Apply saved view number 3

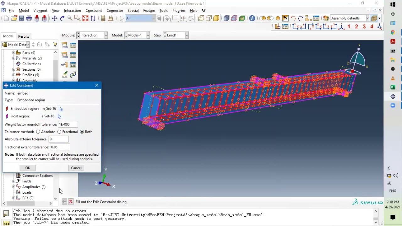[364, 27]
